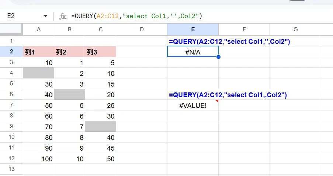Image resolution: width=333 pixels, height=176 pixels.
Task: Select column C header
Action: click(101, 29)
